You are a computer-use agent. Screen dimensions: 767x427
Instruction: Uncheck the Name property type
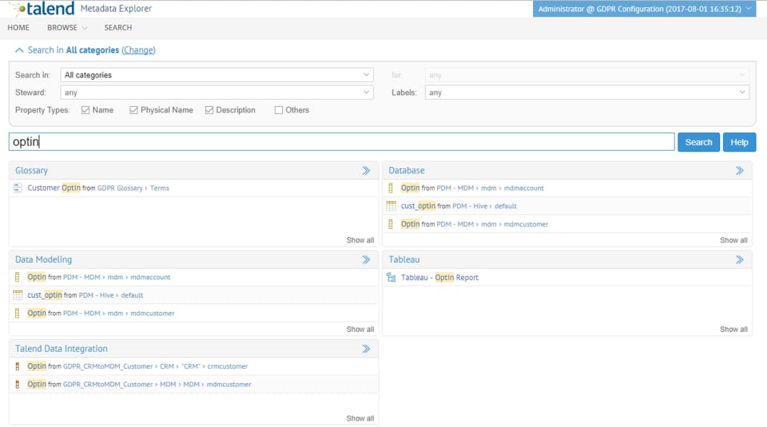85,110
